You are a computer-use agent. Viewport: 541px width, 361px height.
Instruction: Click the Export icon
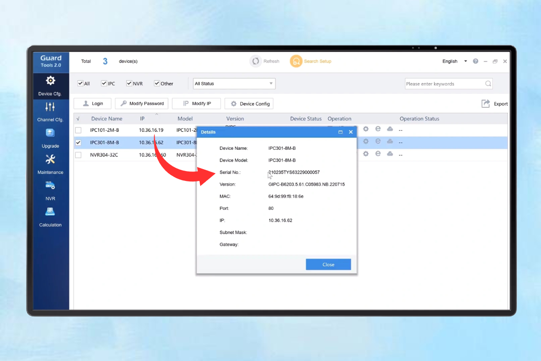(486, 104)
